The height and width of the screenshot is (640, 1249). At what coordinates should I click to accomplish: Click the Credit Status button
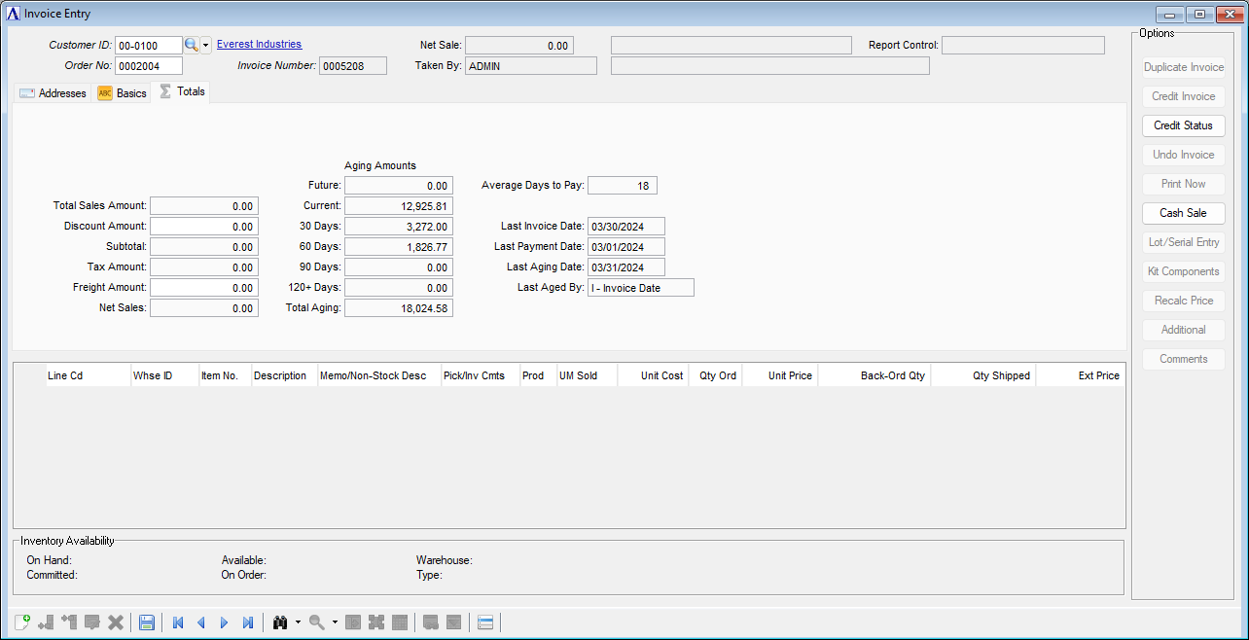point(1183,125)
